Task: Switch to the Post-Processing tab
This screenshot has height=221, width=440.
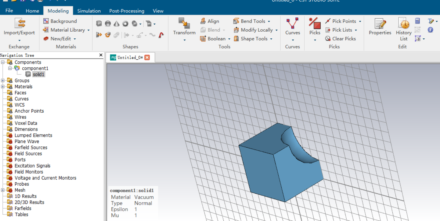Action: (127, 11)
